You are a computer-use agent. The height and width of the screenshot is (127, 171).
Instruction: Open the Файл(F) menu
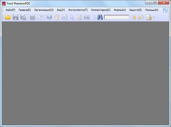[10, 10]
